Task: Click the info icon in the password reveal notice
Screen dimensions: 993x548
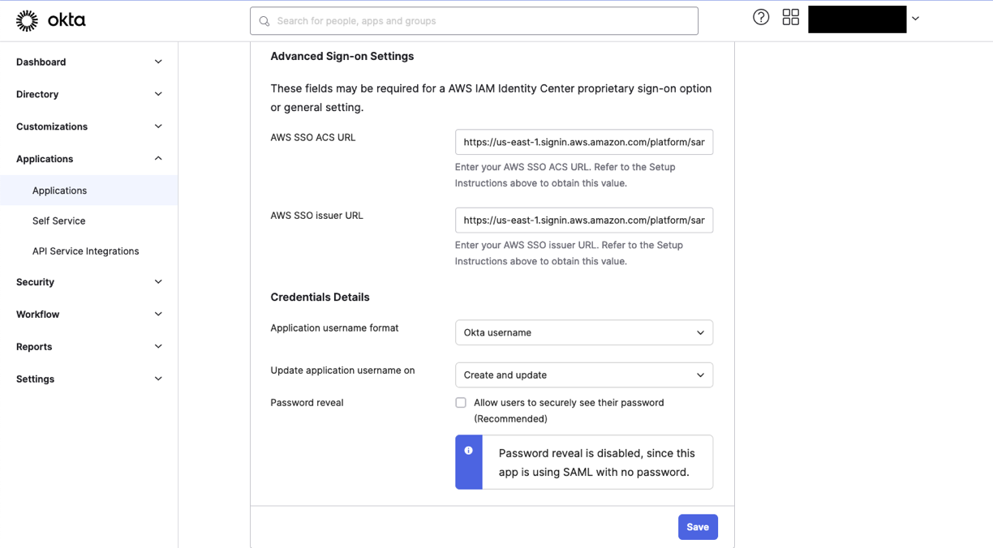Action: click(468, 449)
